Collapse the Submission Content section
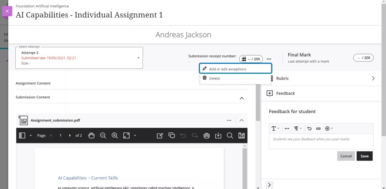 pos(242,98)
